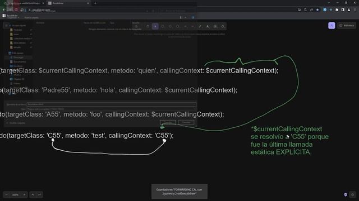The height and width of the screenshot is (201, 359).
Task: Open the file type dropdown in save dialog
Action: click(111, 109)
